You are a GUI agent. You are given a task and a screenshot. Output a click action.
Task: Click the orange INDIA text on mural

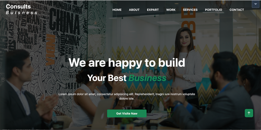[x=51, y=50]
